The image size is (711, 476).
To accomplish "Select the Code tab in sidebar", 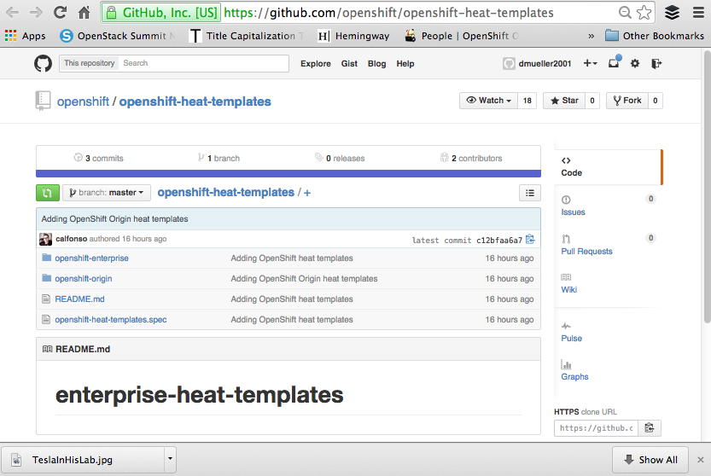I will (x=608, y=167).
